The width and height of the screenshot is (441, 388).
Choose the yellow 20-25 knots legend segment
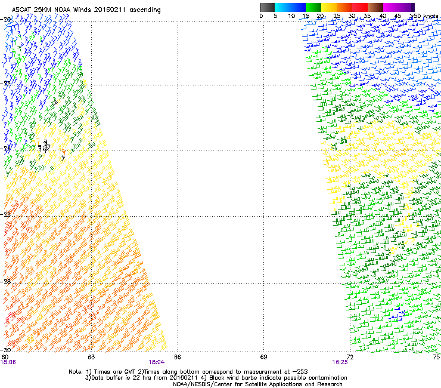[x=329, y=7]
